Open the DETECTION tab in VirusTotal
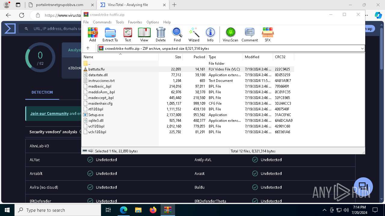 click(x=42, y=92)
